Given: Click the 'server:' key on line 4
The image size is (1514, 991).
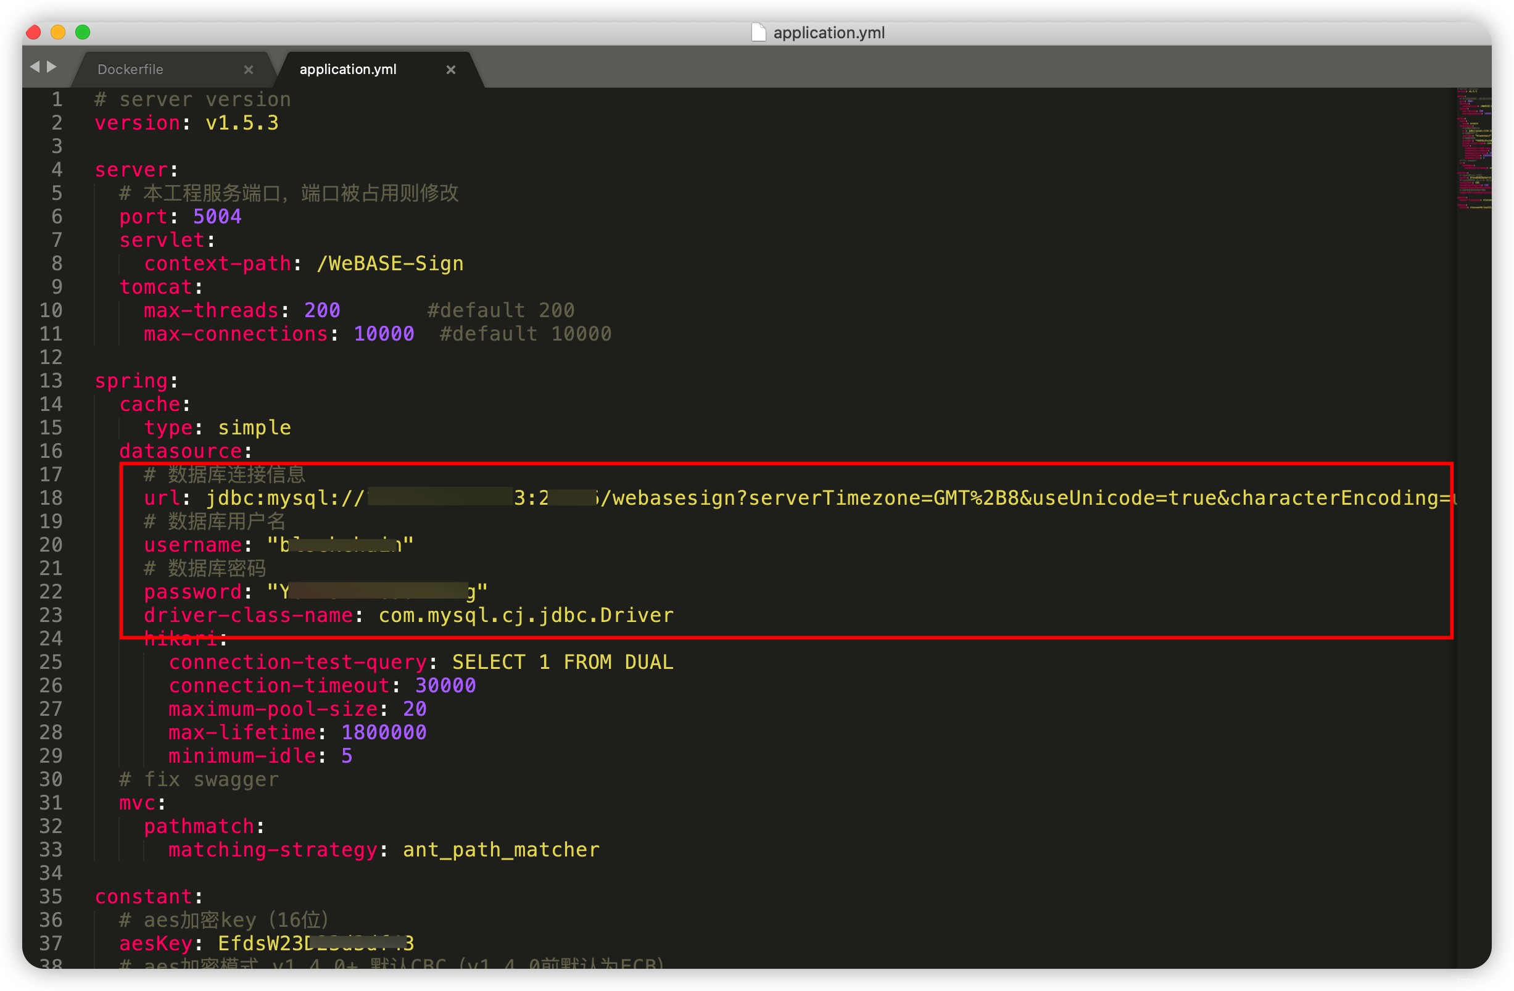Looking at the screenshot, I should [x=136, y=170].
